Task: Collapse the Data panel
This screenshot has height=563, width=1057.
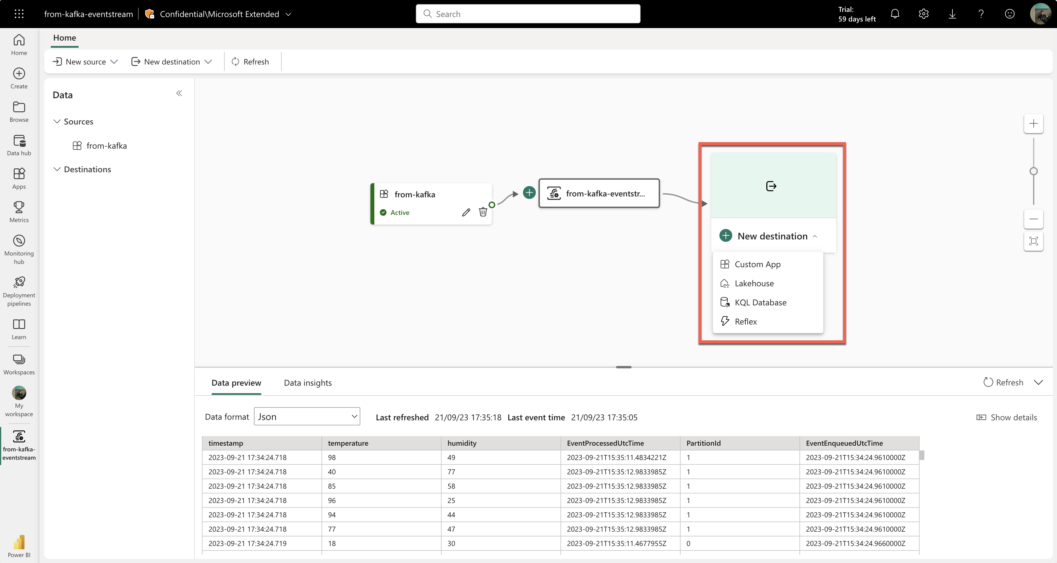Action: 179,93
